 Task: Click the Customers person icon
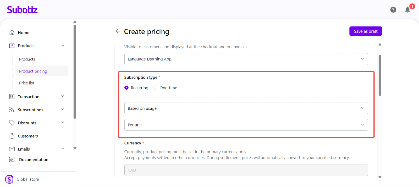pos(12,136)
